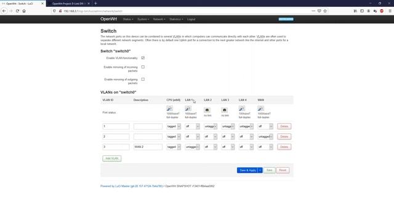
Task: Click the Reset button
Action: tap(283, 170)
